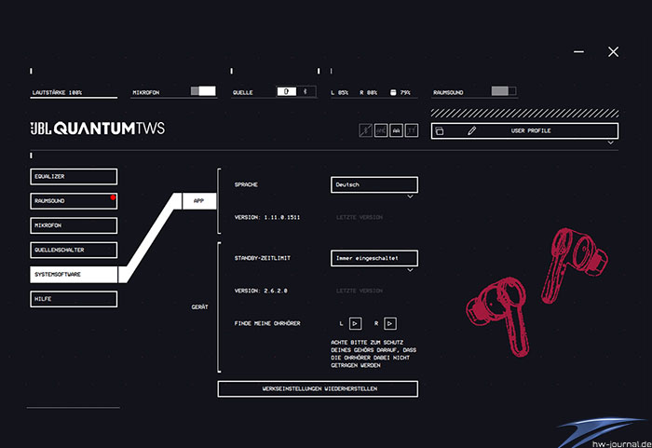Screen dimensions: 652x448
Task: Click Werkseinstellungen Wiederherstellen button
Action: click(318, 388)
